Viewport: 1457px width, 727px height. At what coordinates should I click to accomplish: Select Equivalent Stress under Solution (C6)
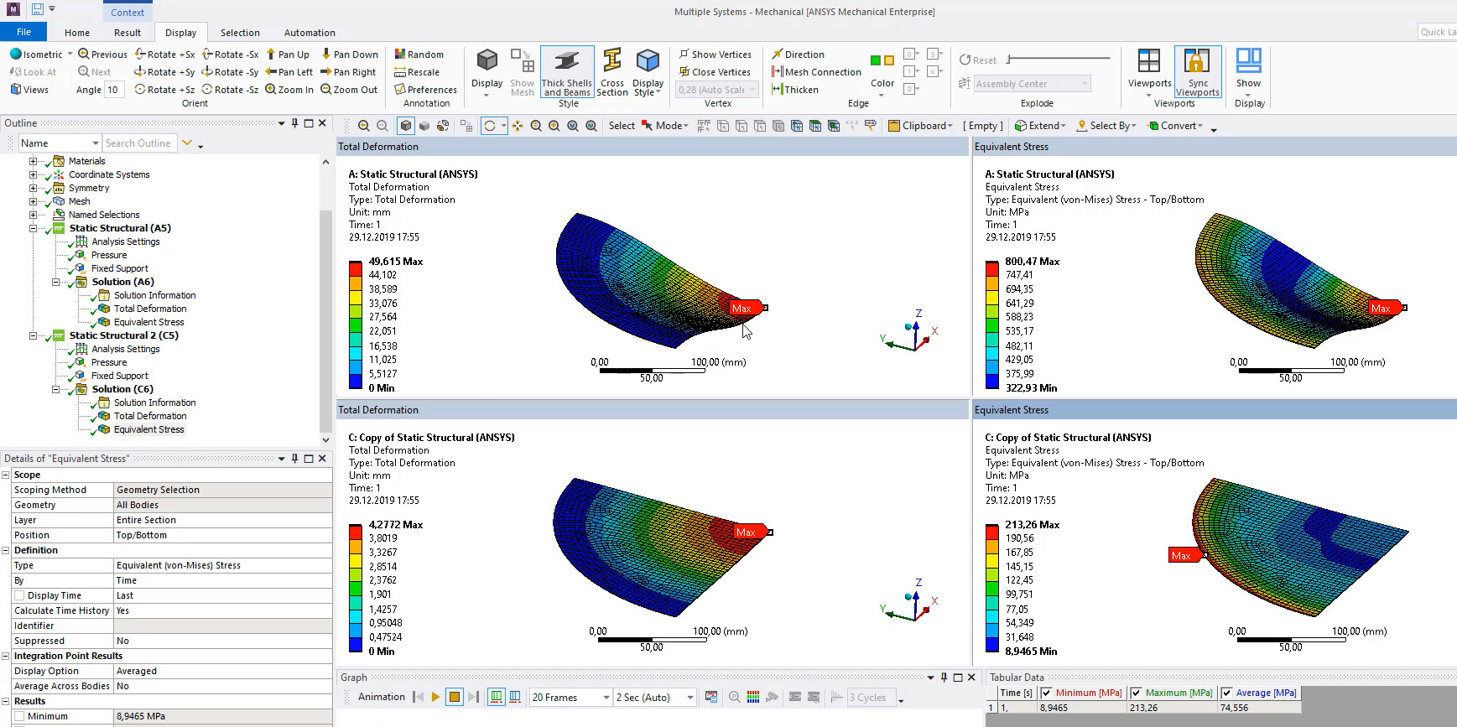(x=148, y=429)
